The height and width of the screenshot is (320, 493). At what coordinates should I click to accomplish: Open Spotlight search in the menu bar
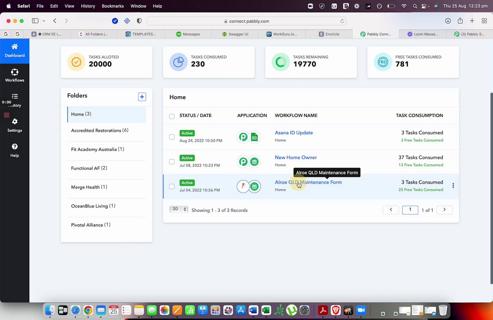click(415, 6)
